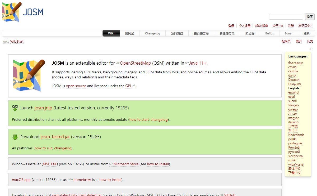This screenshot has height=196, width=317.
Task: Click the how to run link
Action: [44, 148]
